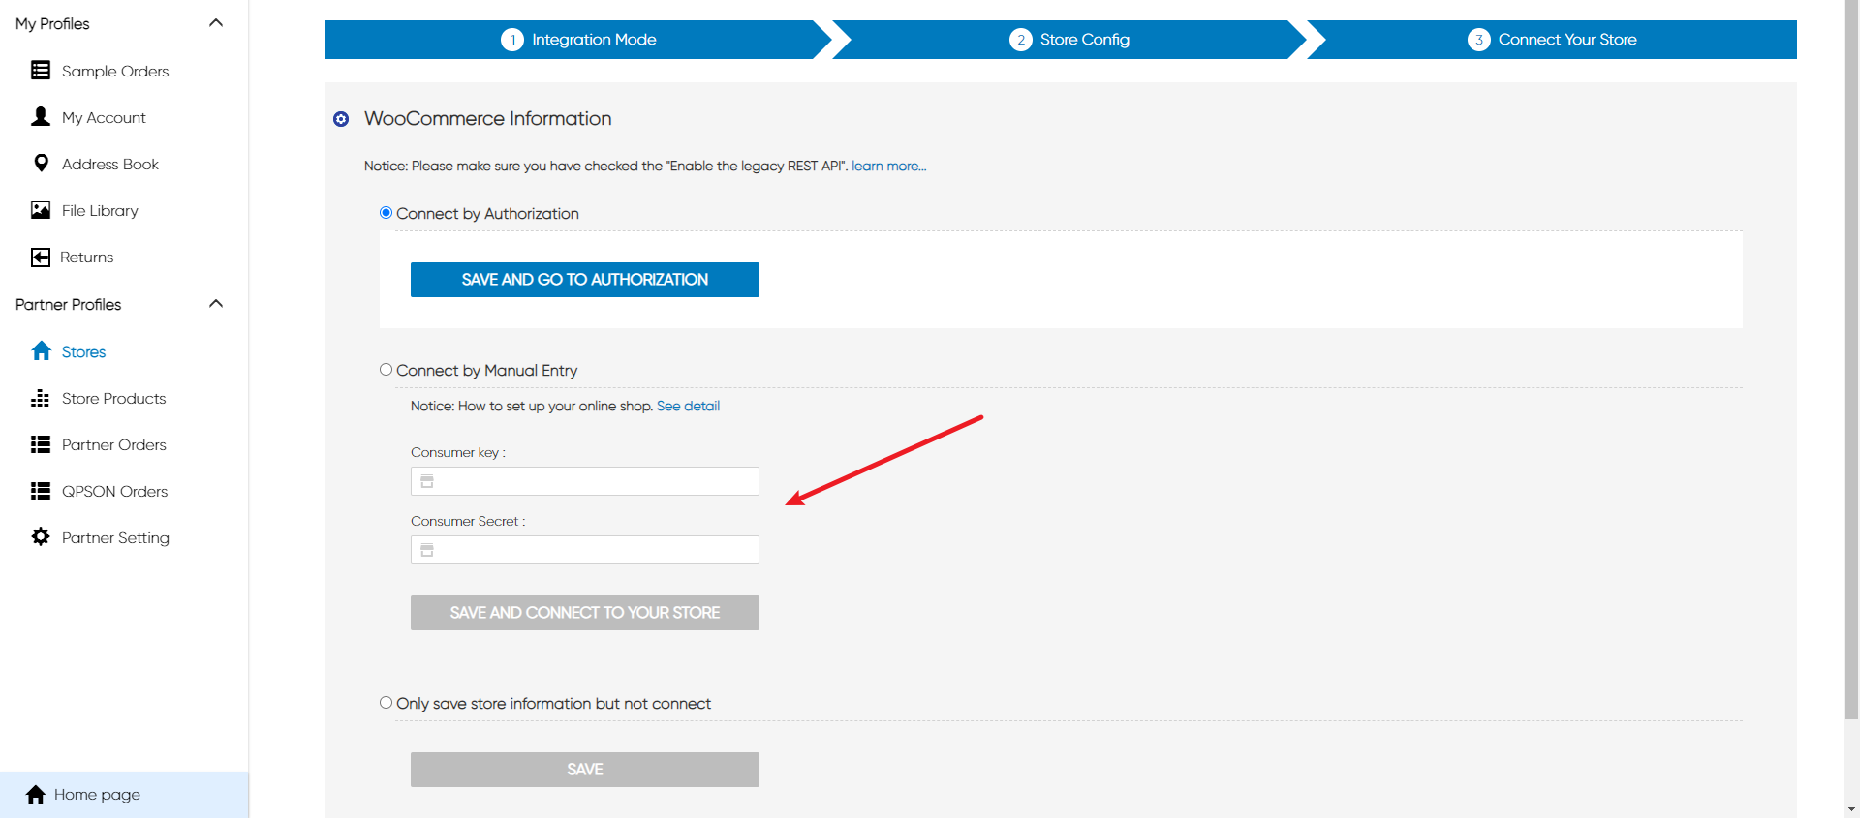Viewport: 1860px width, 818px height.
Task: Click the page vertical scrollbar
Action: click(1851, 387)
